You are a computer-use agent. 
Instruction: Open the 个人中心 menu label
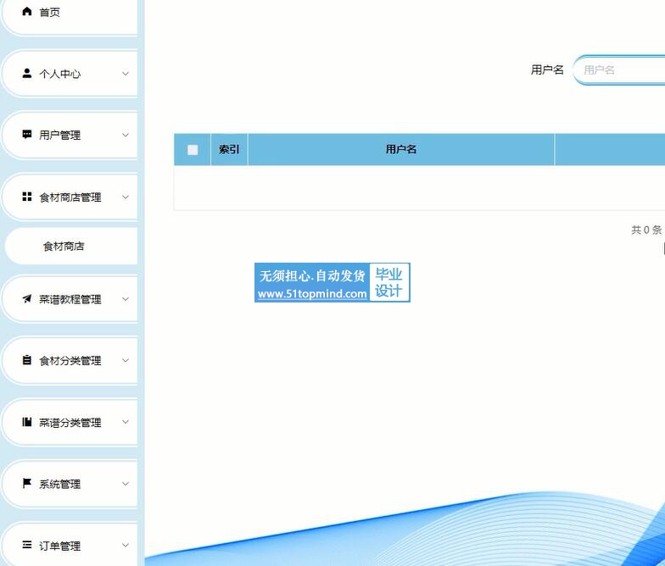[x=59, y=74]
